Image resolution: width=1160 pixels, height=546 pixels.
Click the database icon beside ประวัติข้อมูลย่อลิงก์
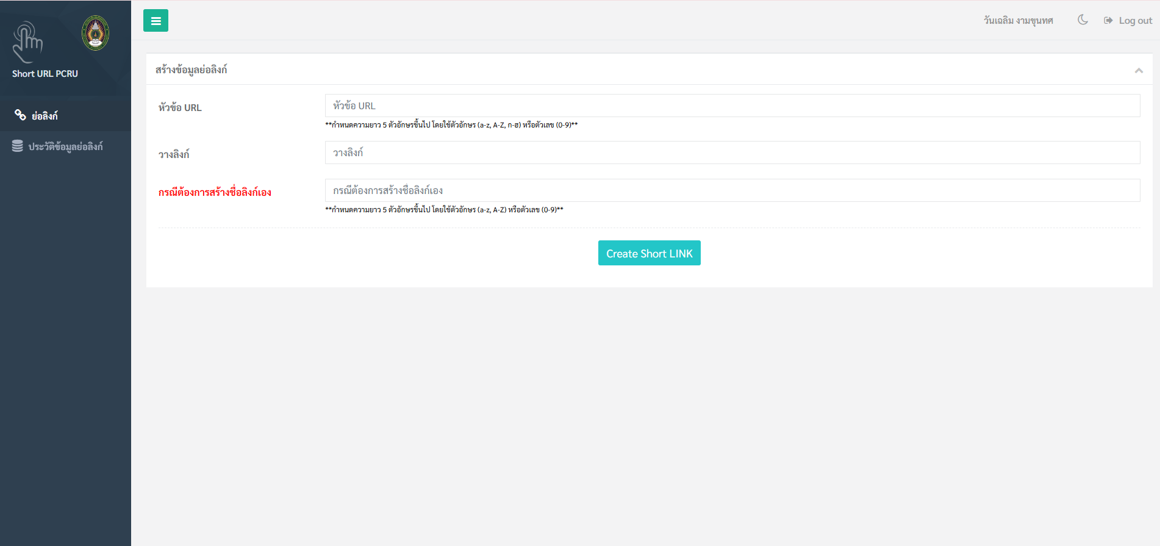18,146
